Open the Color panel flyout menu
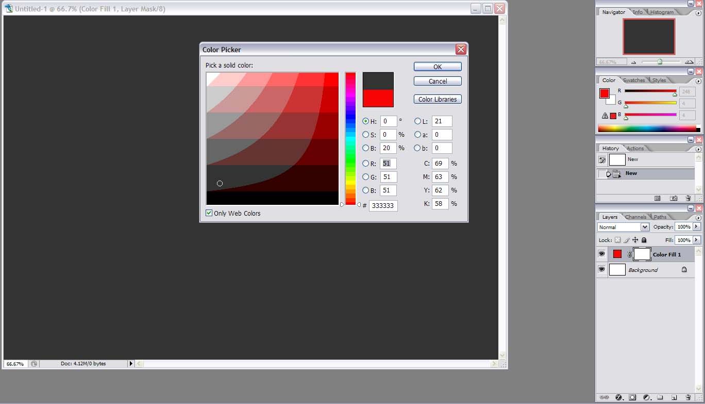This screenshot has width=705, height=404. coord(699,81)
